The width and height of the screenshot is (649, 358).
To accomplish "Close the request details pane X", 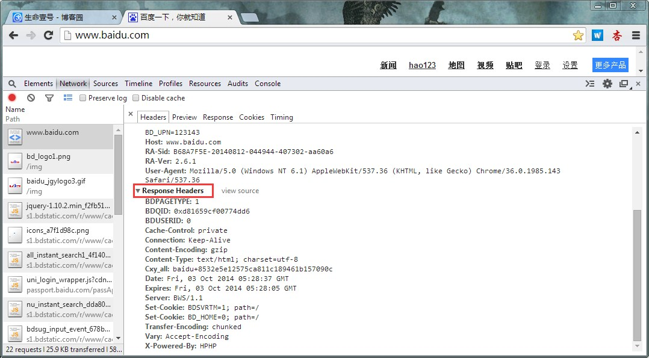I will point(131,114).
